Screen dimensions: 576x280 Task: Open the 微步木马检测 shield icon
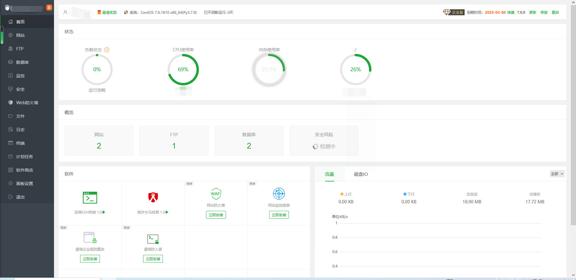[153, 197]
